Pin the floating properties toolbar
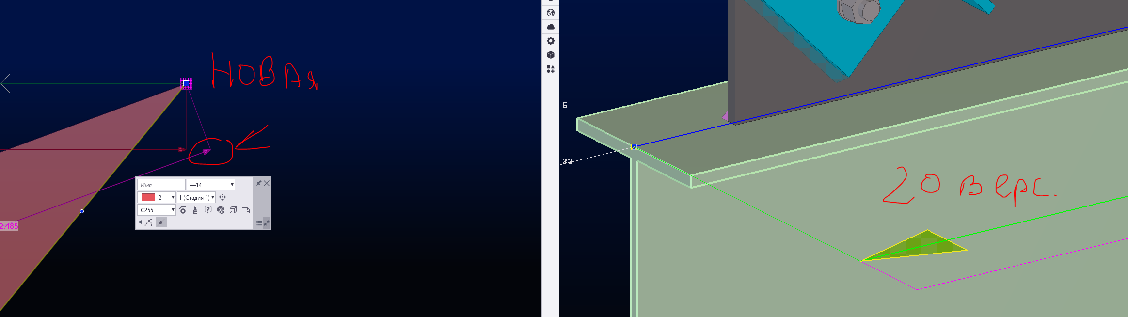This screenshot has height=317, width=1128. pyautogui.click(x=259, y=183)
